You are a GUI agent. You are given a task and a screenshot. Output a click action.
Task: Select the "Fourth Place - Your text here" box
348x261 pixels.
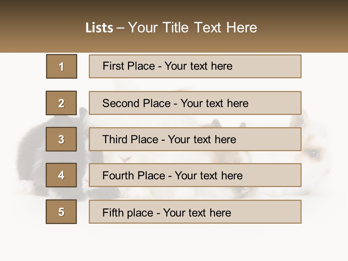195,175
